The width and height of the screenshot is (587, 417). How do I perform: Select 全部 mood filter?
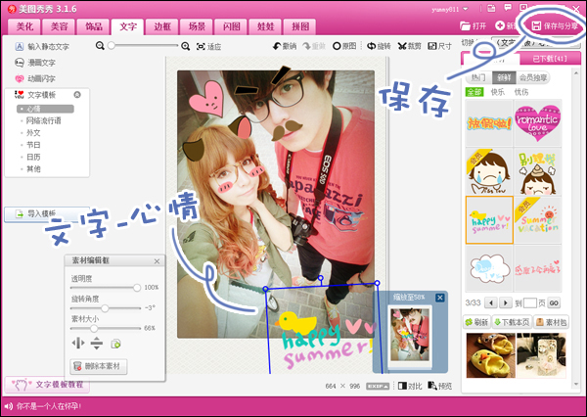click(x=474, y=92)
